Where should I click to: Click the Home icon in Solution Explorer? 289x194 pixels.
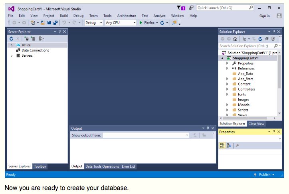point(235,39)
